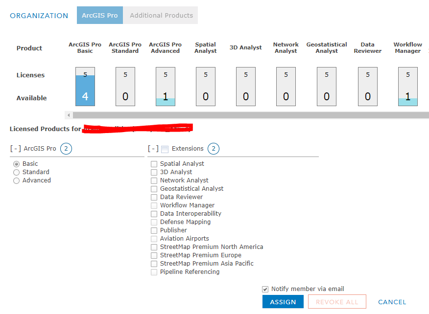Click the Data Reviewer license gauge
Screen dimensions: 429x314
(368, 87)
